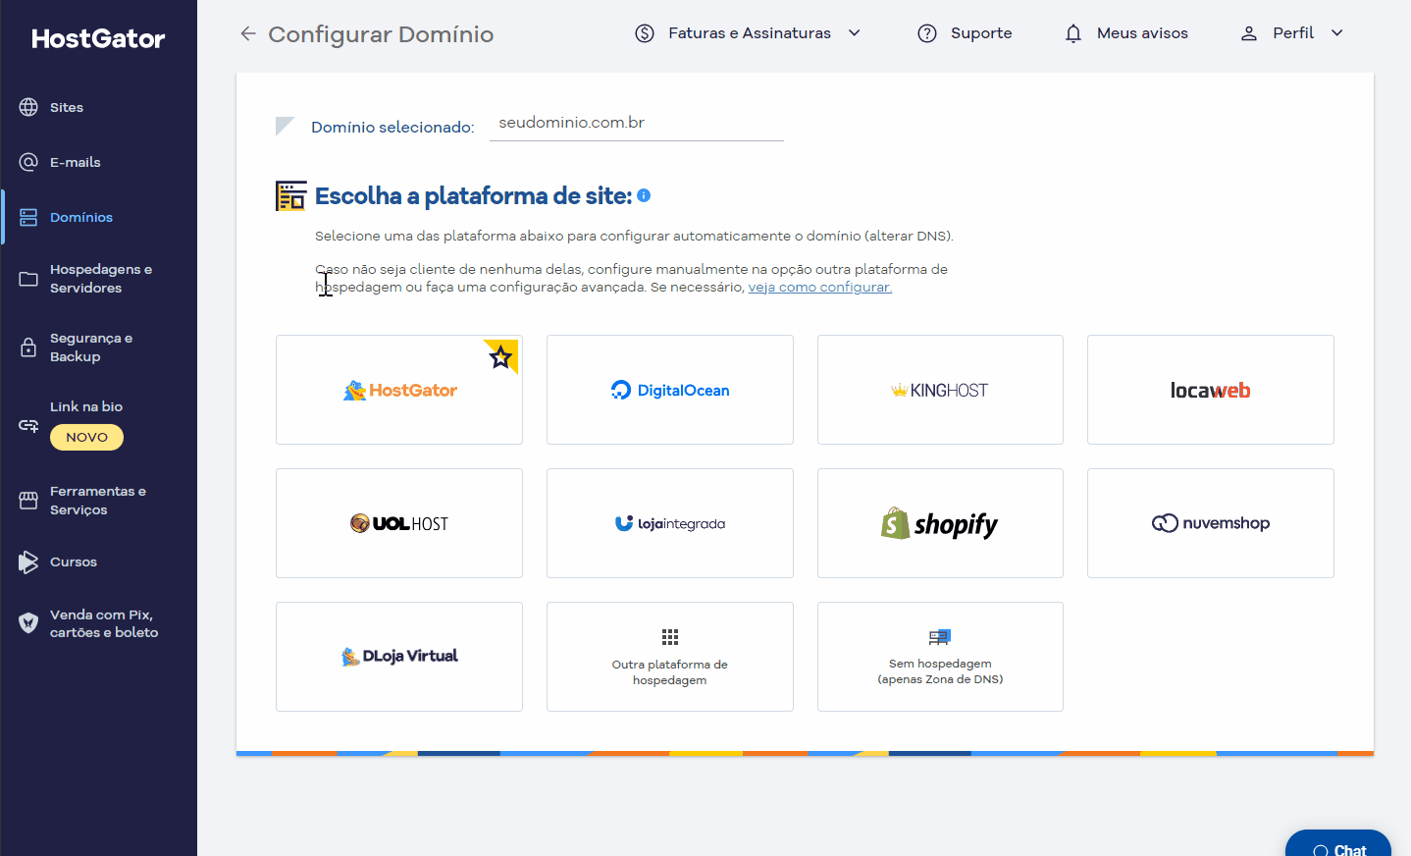This screenshot has height=856, width=1411.
Task: Click the Segurança e Backup lock icon
Action: point(28,348)
